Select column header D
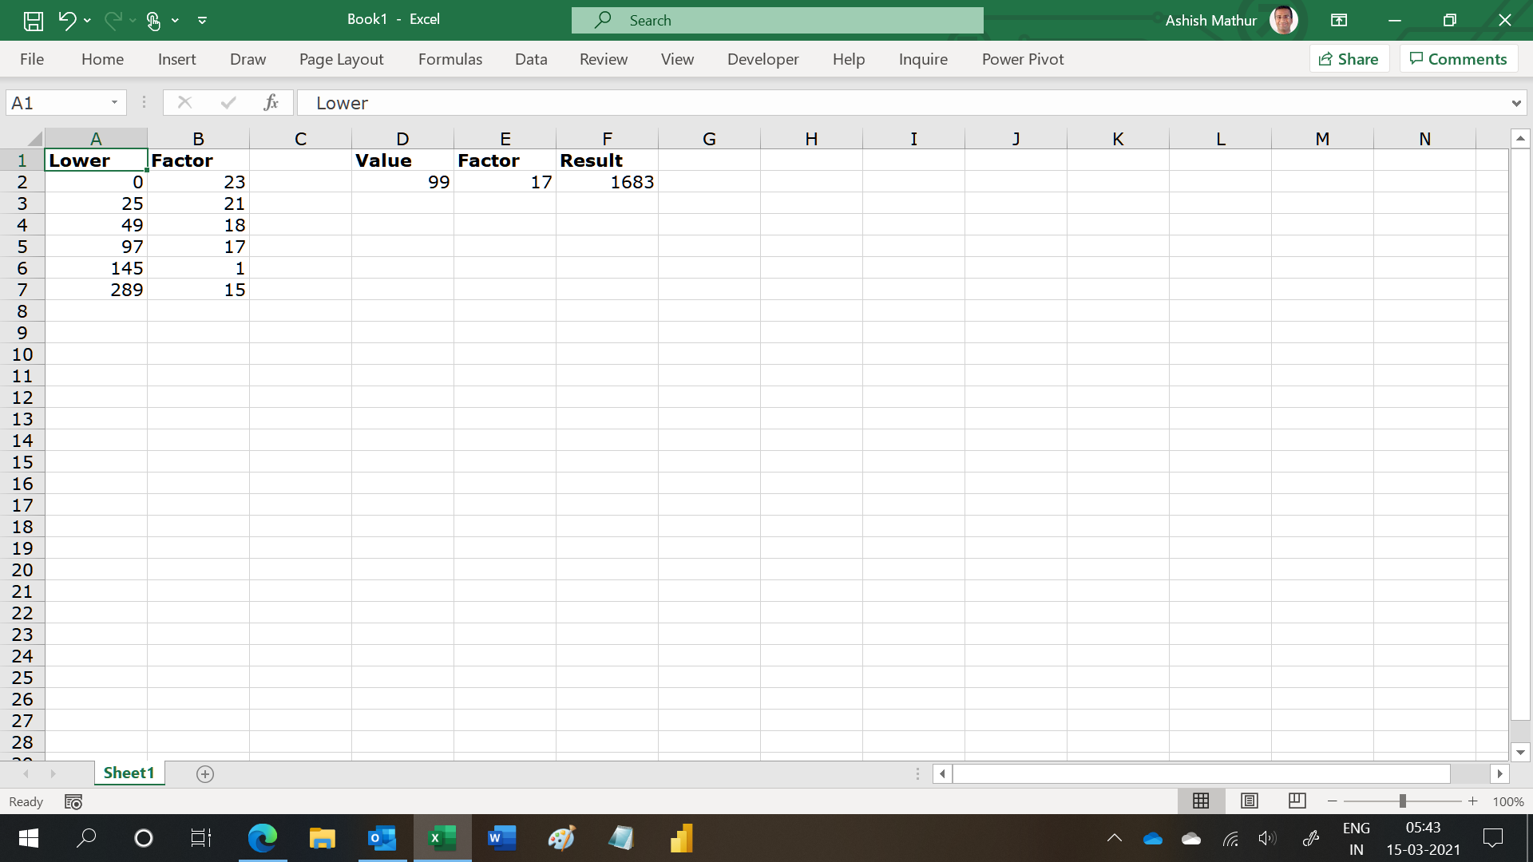 (x=402, y=139)
